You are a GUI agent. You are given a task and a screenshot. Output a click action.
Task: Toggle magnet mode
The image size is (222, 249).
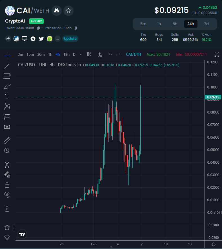[x=7, y=165]
